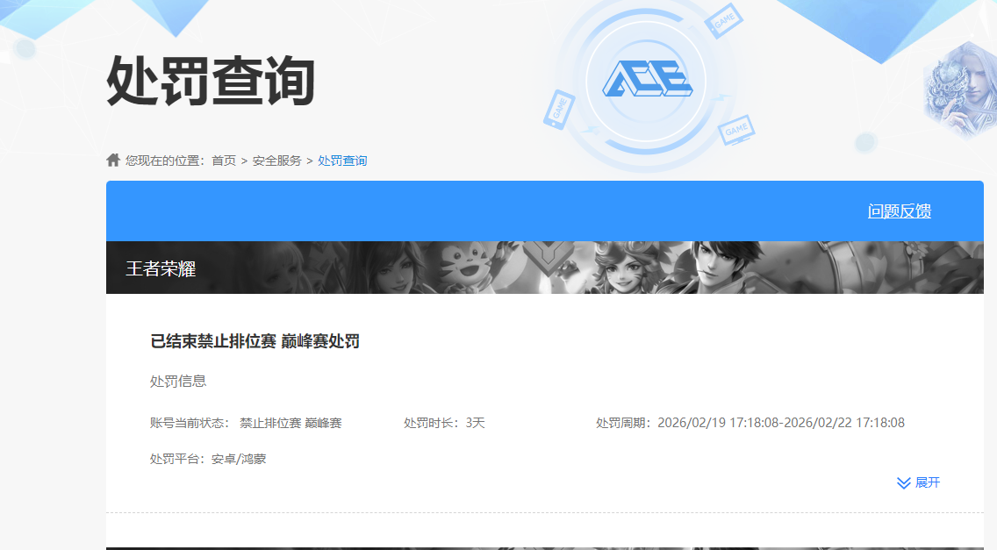This screenshot has width=997, height=550.
Task: Click the tilted GAME tablet icon above the logo
Action: click(x=723, y=22)
